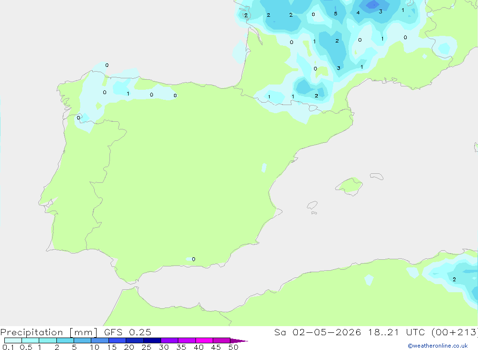Viewport: 478px width, 350px height.
Task: Click the '10' legend scale label
Action: (x=95, y=347)
